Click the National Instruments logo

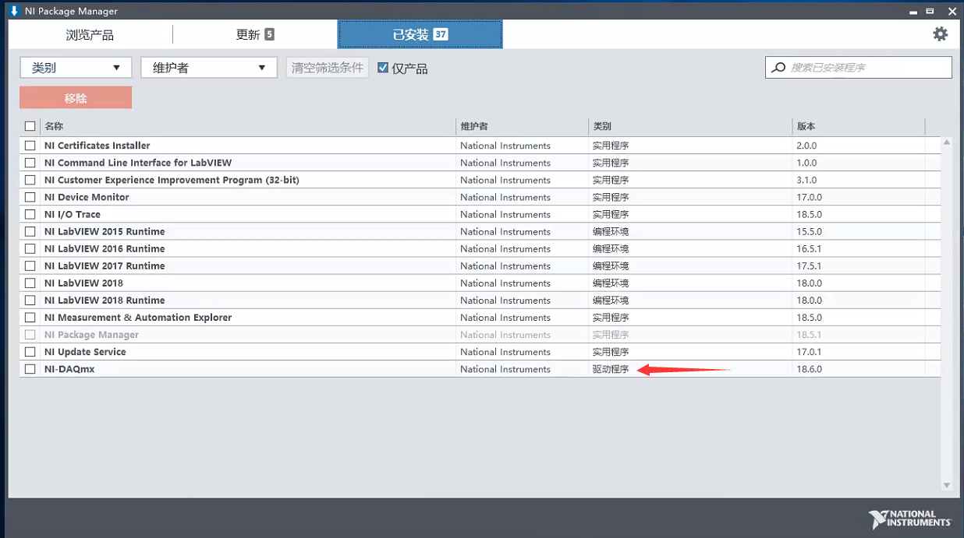pyautogui.click(x=909, y=519)
